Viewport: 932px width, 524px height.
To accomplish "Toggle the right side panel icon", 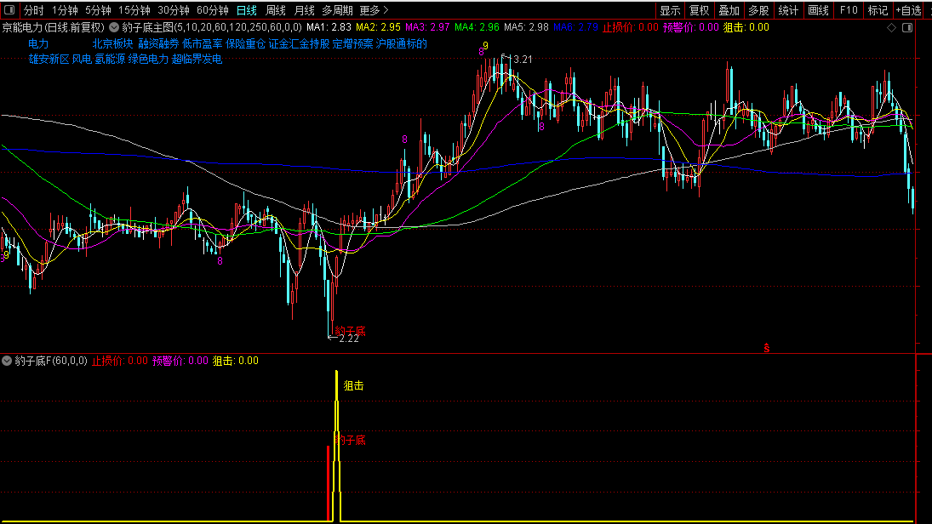I will pos(907,27).
